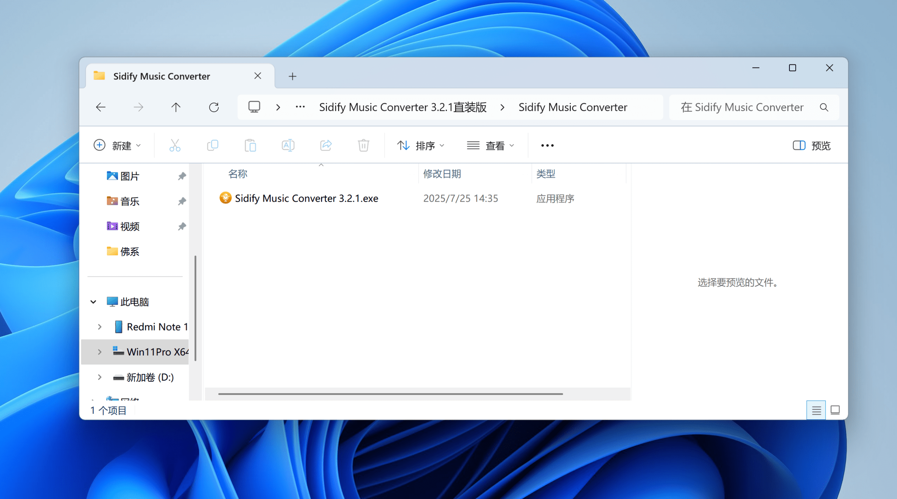Click the Delete trash can icon
Viewport: 897px width, 499px height.
363,145
